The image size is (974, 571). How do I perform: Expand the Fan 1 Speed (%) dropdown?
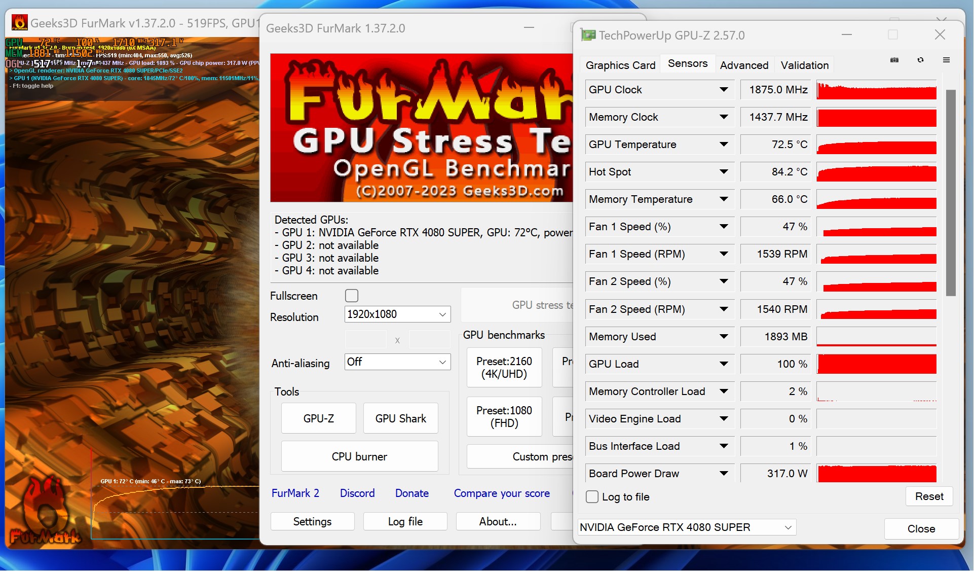[x=724, y=227]
